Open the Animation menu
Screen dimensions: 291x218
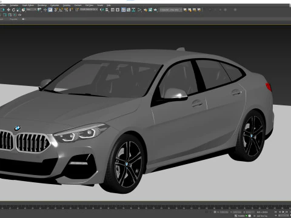(x=14, y=5)
